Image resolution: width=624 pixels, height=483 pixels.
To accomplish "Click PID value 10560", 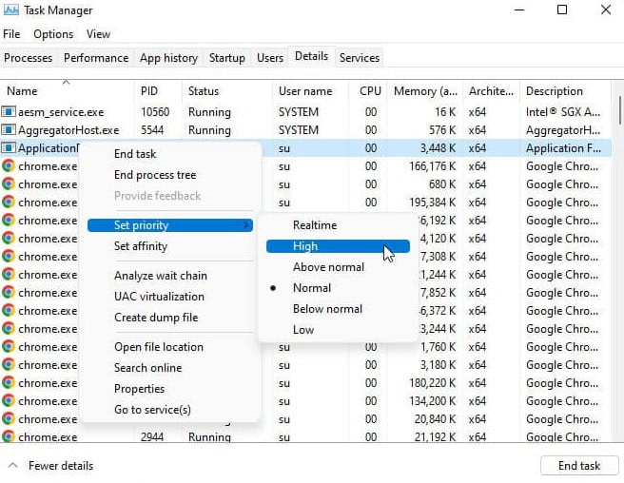I will (x=155, y=112).
